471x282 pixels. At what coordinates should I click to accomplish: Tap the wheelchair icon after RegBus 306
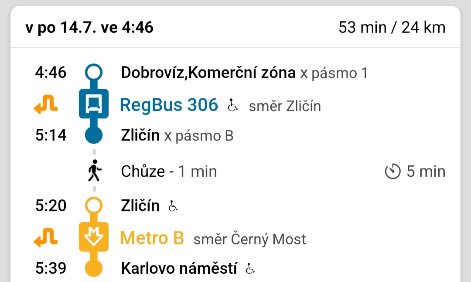coord(233,105)
